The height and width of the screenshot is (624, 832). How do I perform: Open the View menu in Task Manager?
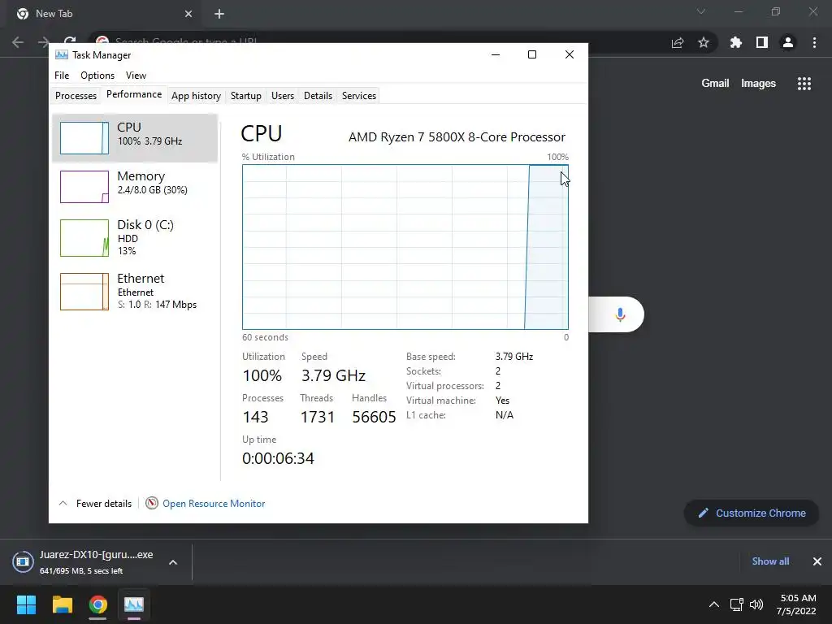(x=136, y=76)
